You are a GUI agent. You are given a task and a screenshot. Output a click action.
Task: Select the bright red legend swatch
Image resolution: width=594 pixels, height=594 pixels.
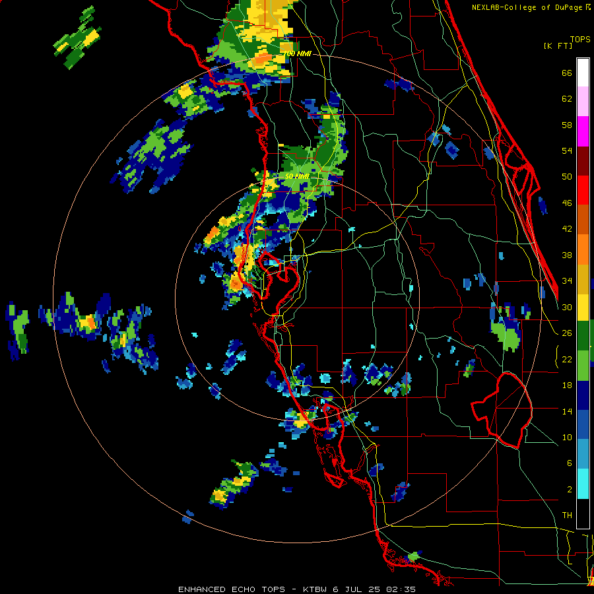coord(583,190)
